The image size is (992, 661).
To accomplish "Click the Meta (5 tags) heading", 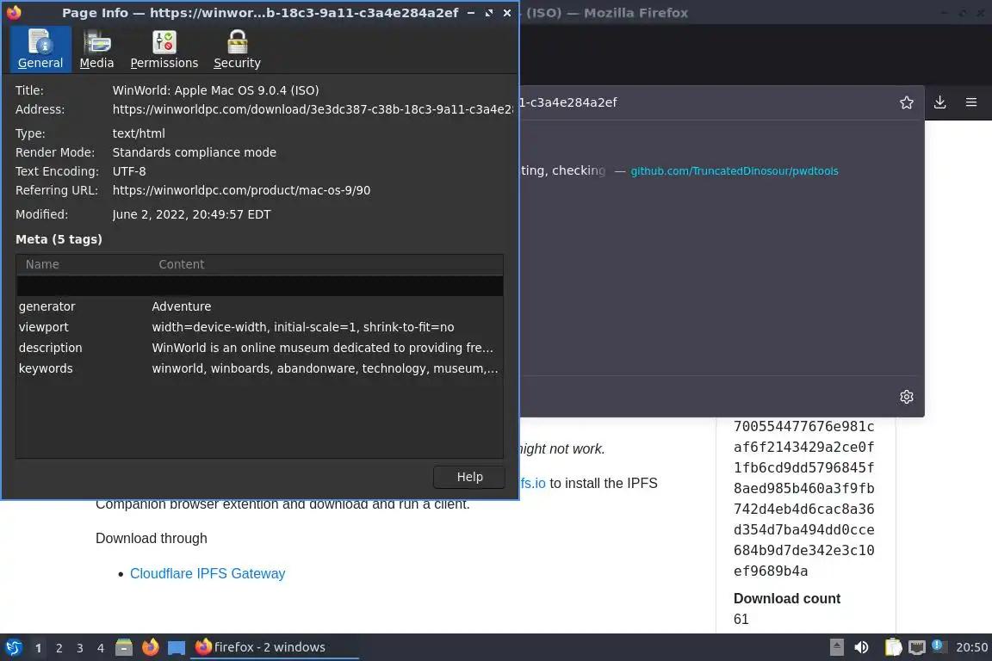I will pyautogui.click(x=59, y=239).
